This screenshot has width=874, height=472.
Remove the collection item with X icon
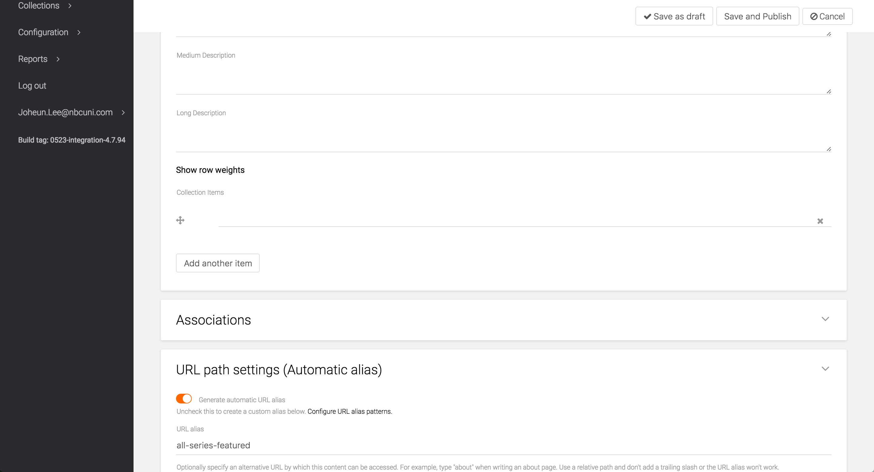(x=820, y=221)
